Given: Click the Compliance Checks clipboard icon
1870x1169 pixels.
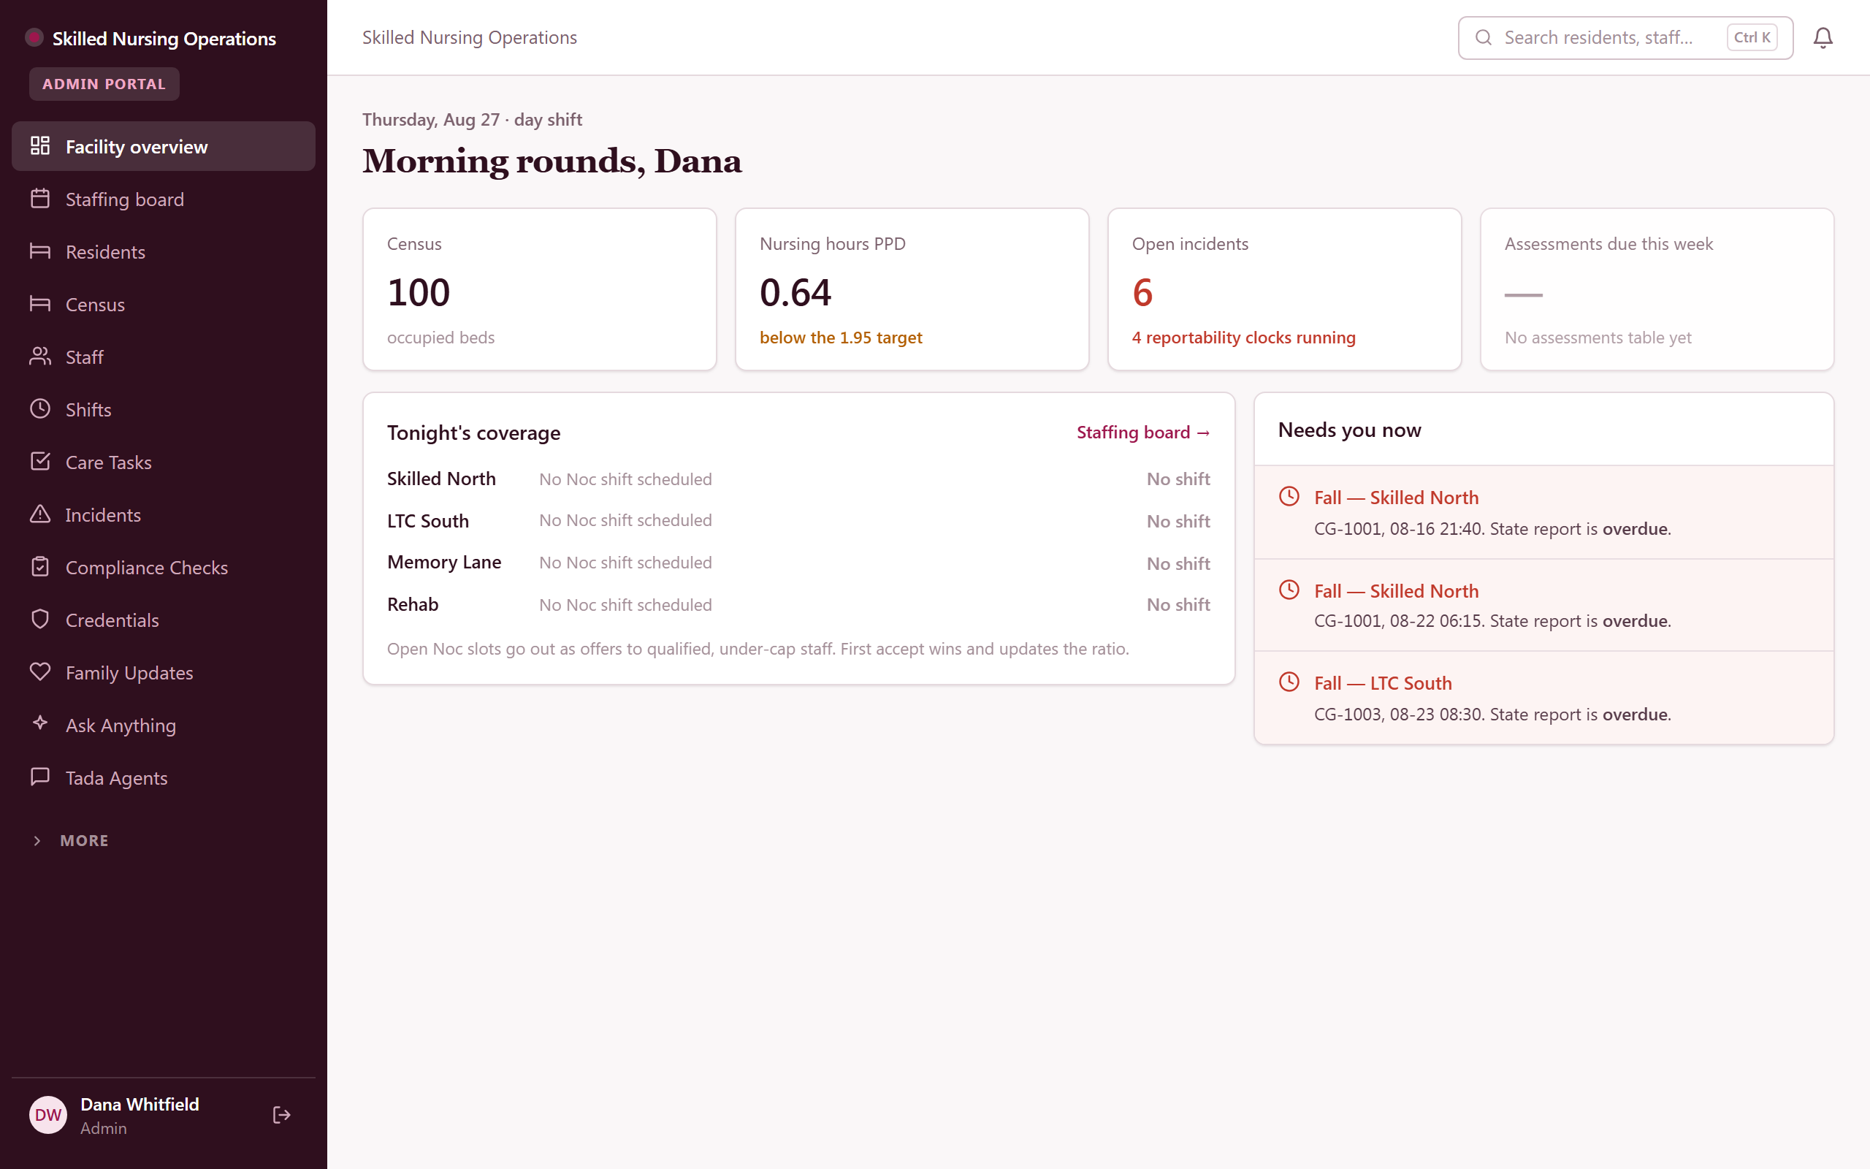Looking at the screenshot, I should (x=40, y=567).
